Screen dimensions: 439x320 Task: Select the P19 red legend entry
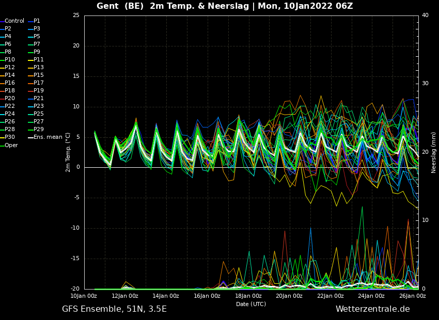(x=36, y=91)
